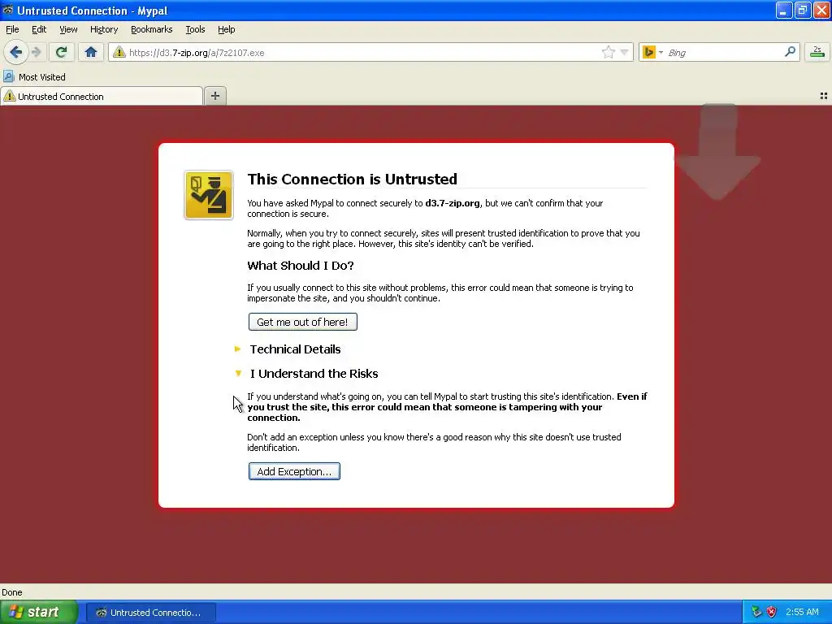Open the Bing search engine selector
Screen dimensions: 832x624
[x=652, y=52]
